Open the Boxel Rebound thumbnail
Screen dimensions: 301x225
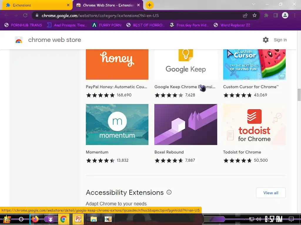(186, 124)
